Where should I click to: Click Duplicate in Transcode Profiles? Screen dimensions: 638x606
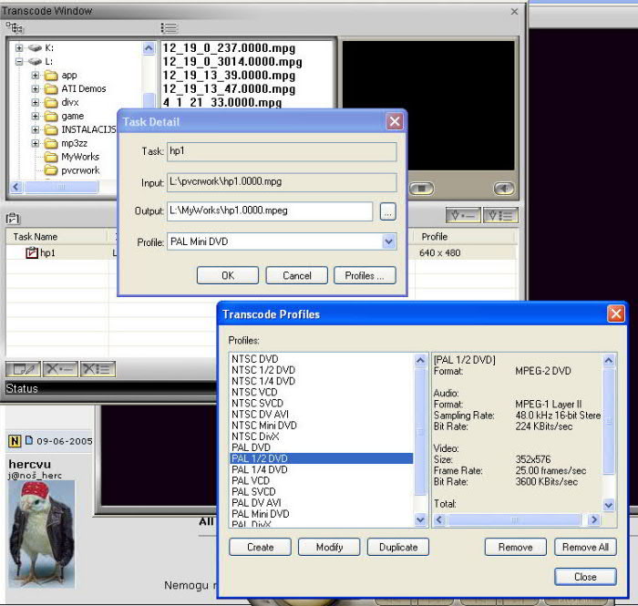tap(398, 547)
